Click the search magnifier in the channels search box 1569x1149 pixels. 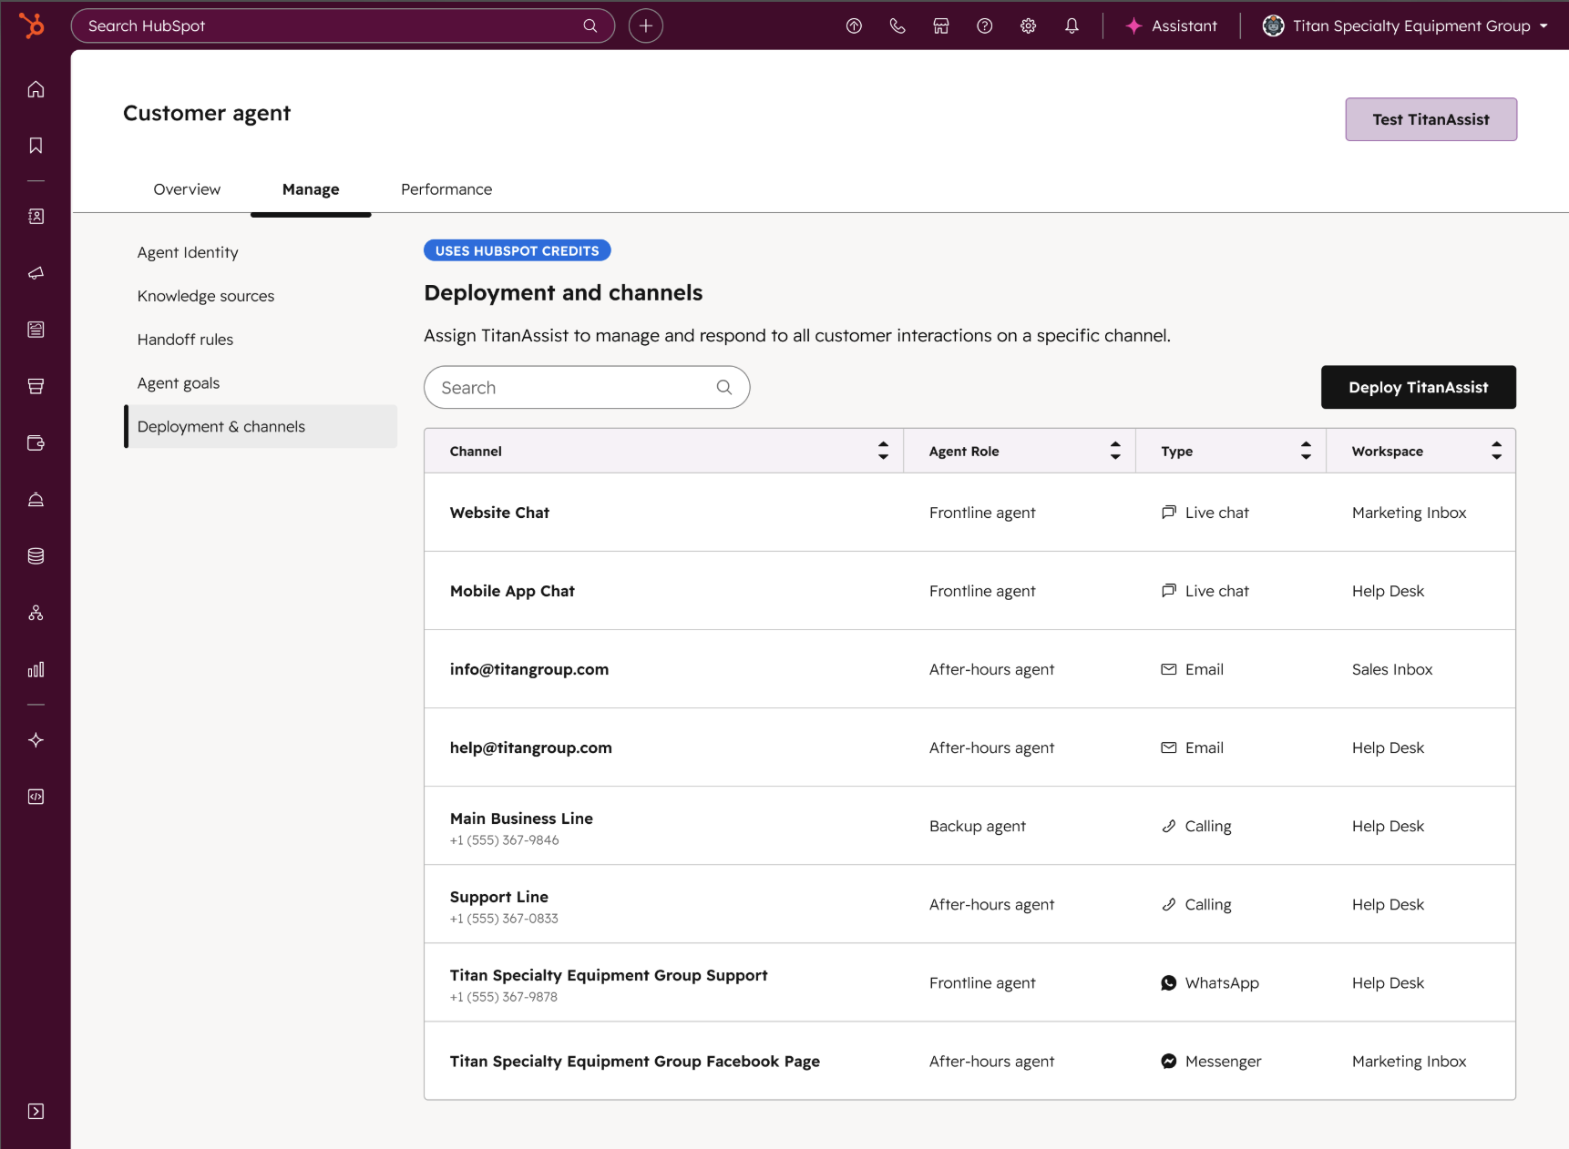724,387
